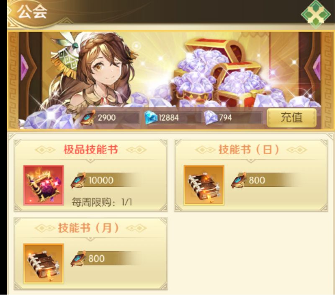Select the 技能书（月） book icon
Image resolution: width=335 pixels, height=295 pixels.
pyautogui.click(x=44, y=264)
